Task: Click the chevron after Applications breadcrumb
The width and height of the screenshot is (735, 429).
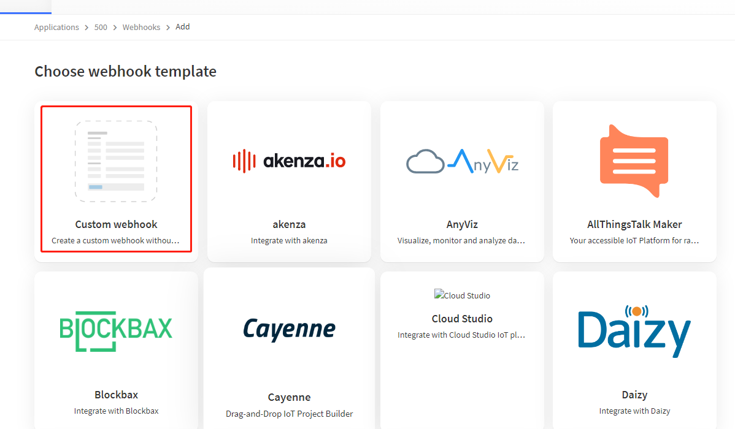Action: tap(87, 28)
